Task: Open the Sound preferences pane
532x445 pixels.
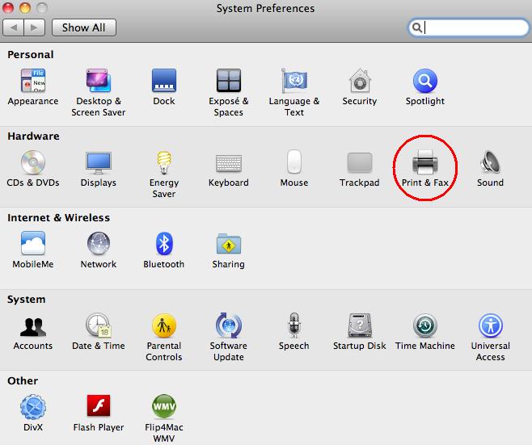Action: click(490, 164)
